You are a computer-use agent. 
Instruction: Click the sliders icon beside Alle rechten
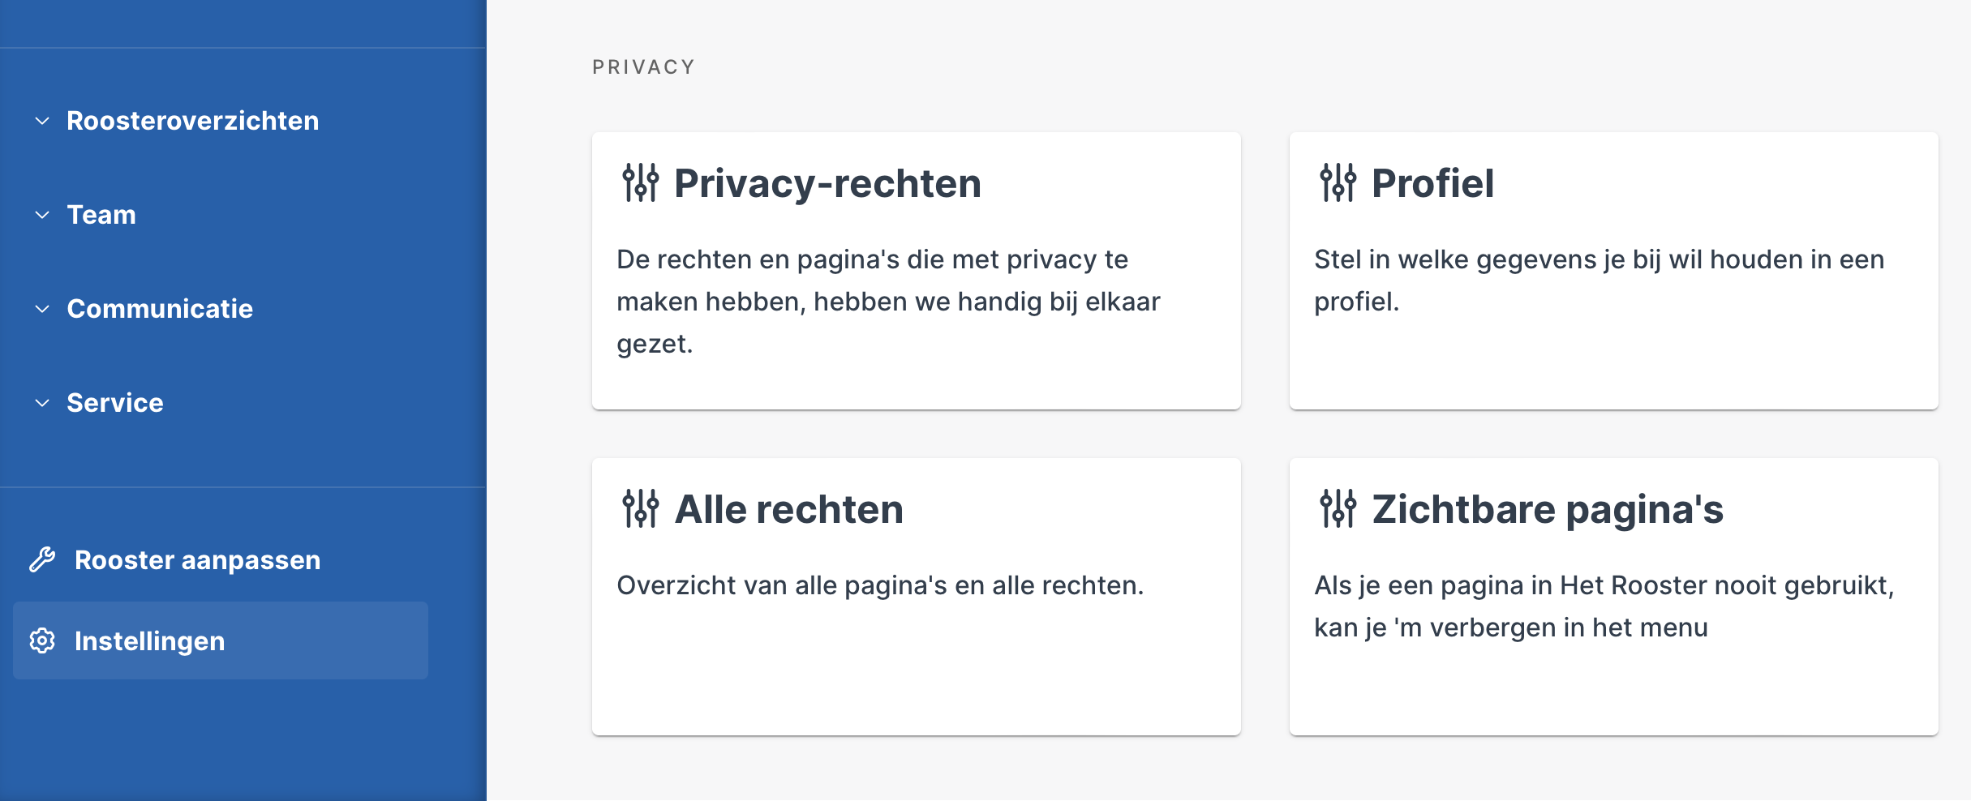[640, 508]
